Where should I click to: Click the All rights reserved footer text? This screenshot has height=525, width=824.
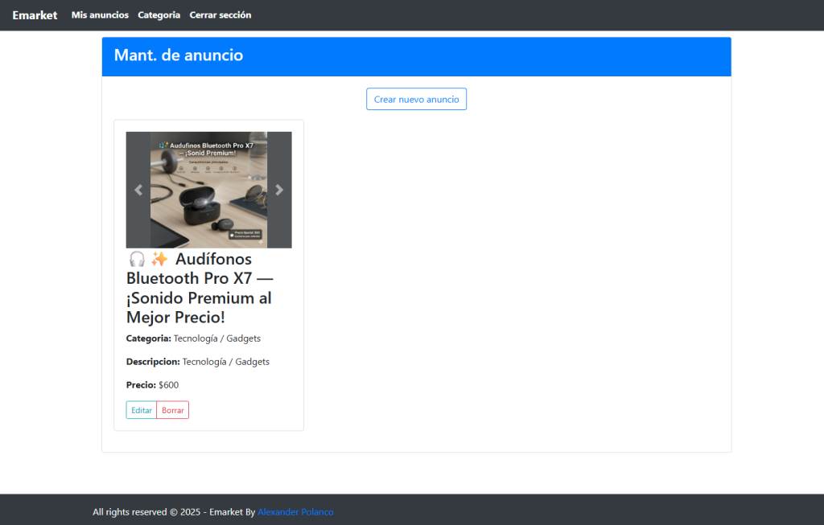(174, 512)
